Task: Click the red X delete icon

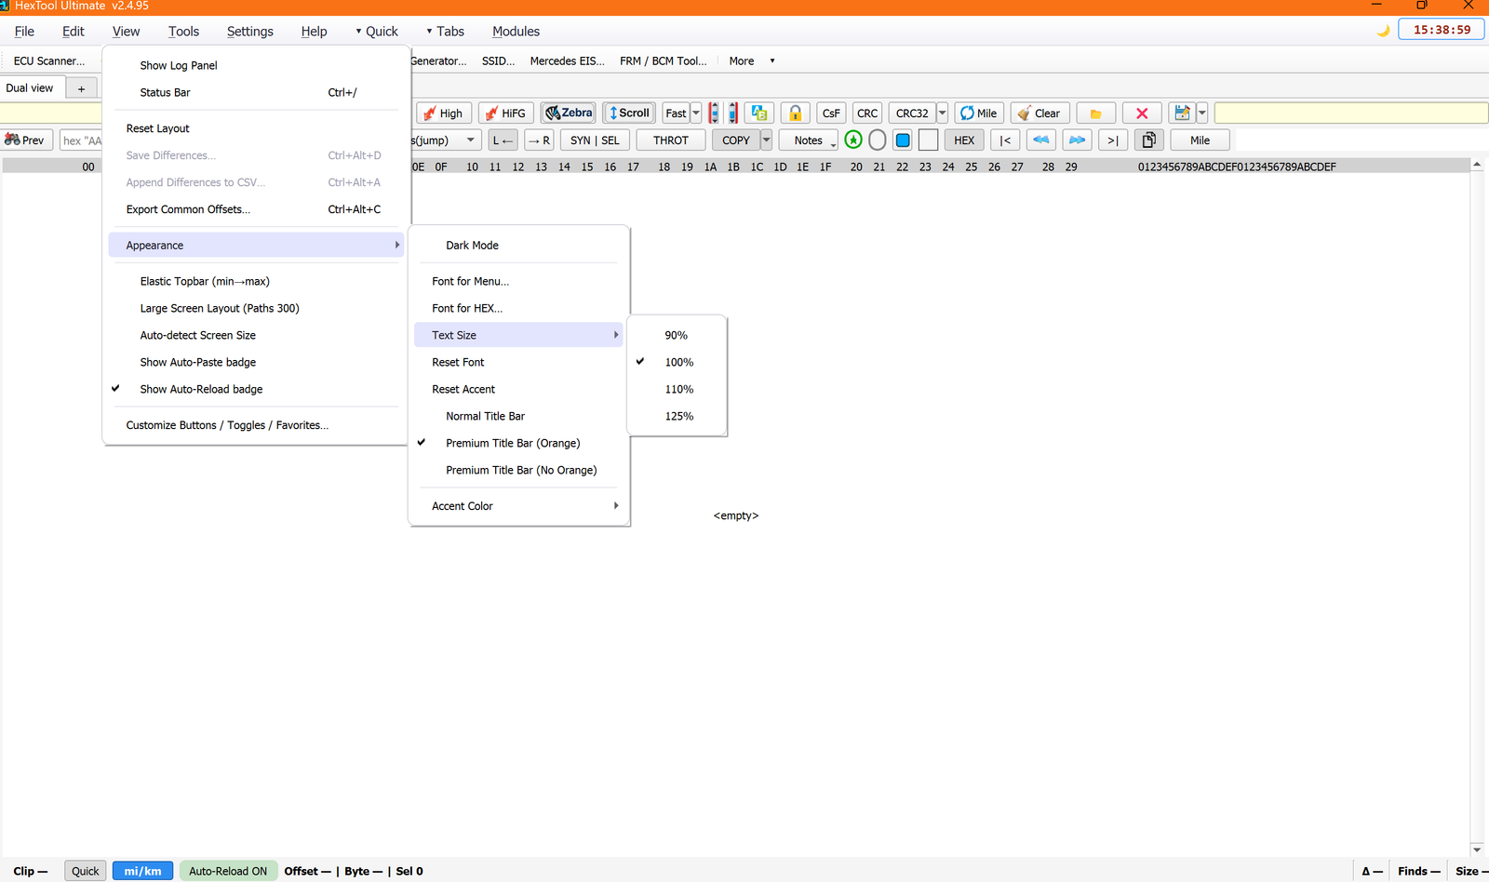Action: (1142, 114)
